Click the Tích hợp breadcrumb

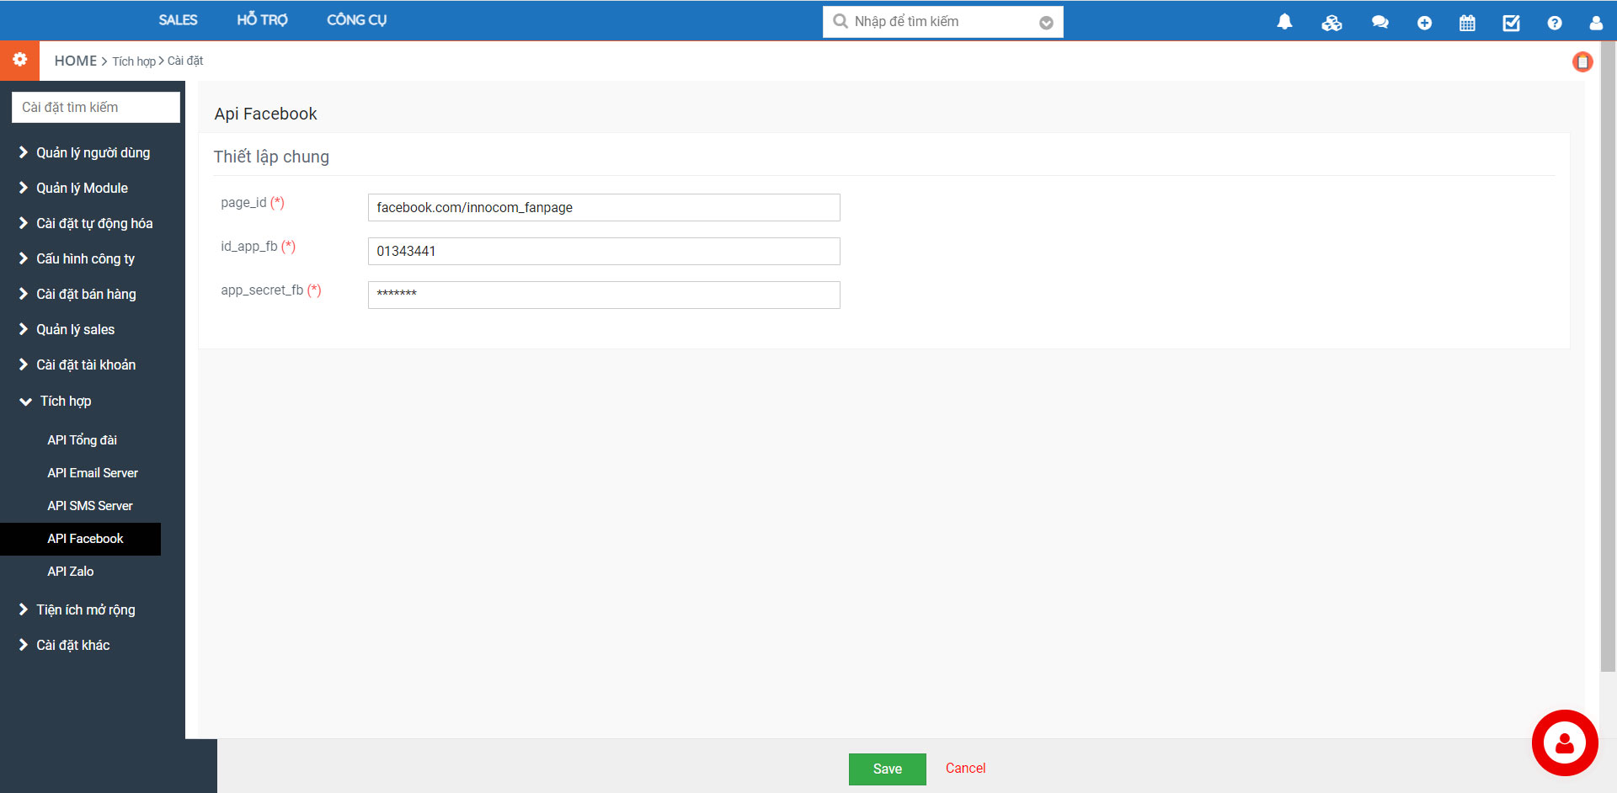pos(134,61)
